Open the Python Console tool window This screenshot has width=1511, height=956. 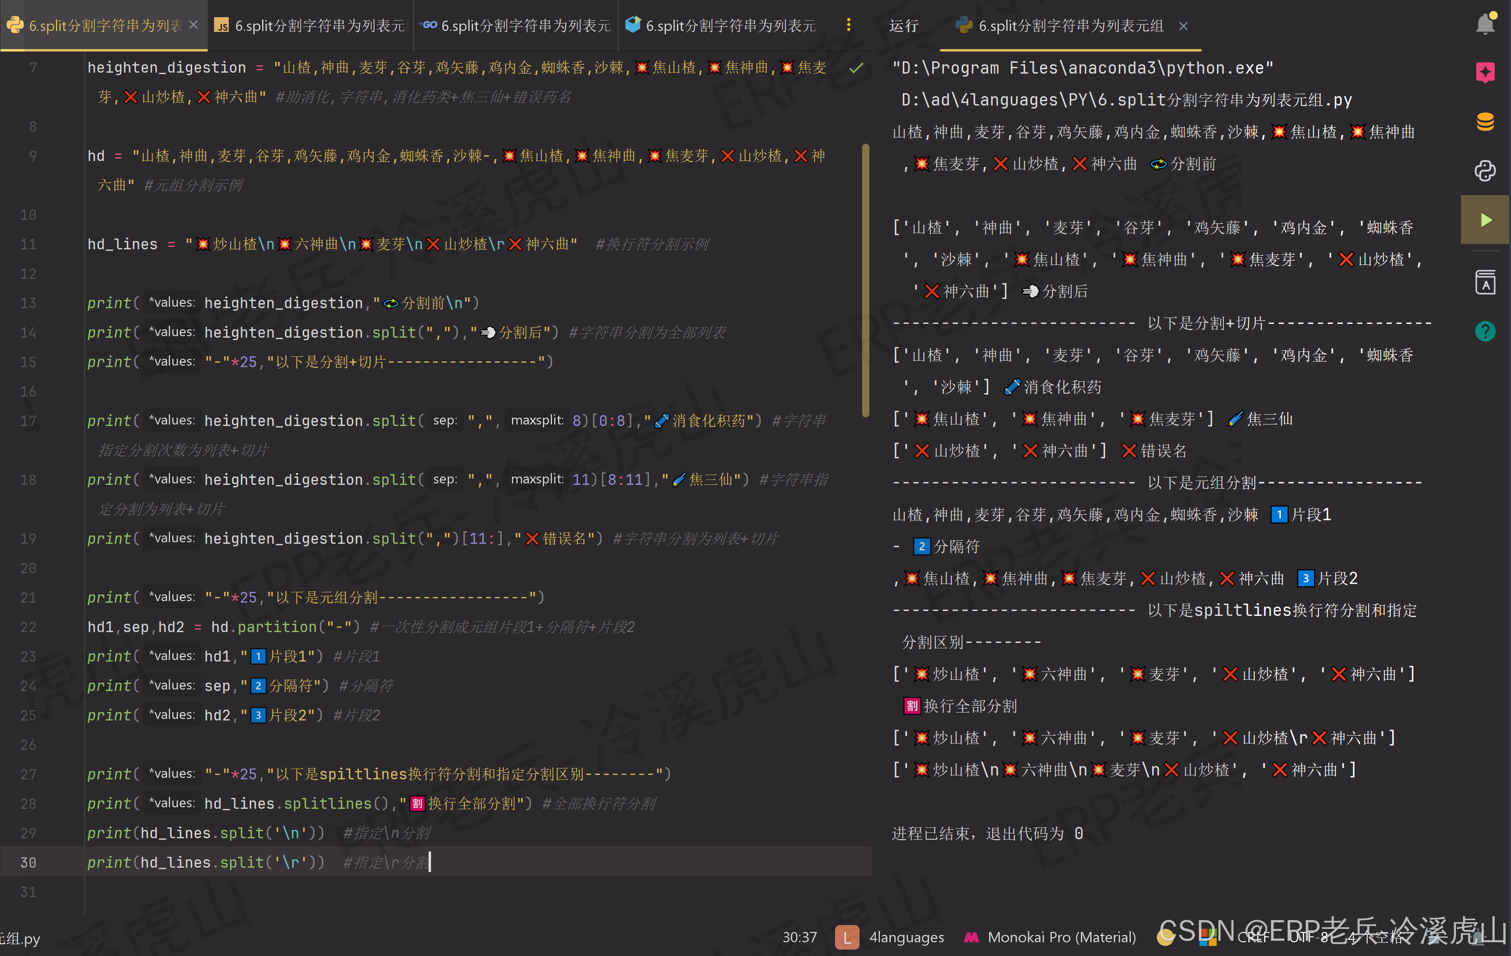(x=1484, y=171)
